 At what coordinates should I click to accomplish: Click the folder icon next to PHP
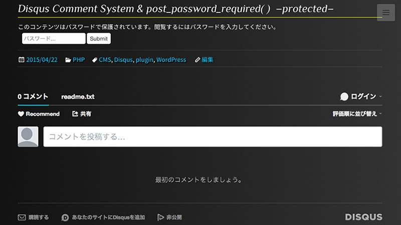click(68, 60)
